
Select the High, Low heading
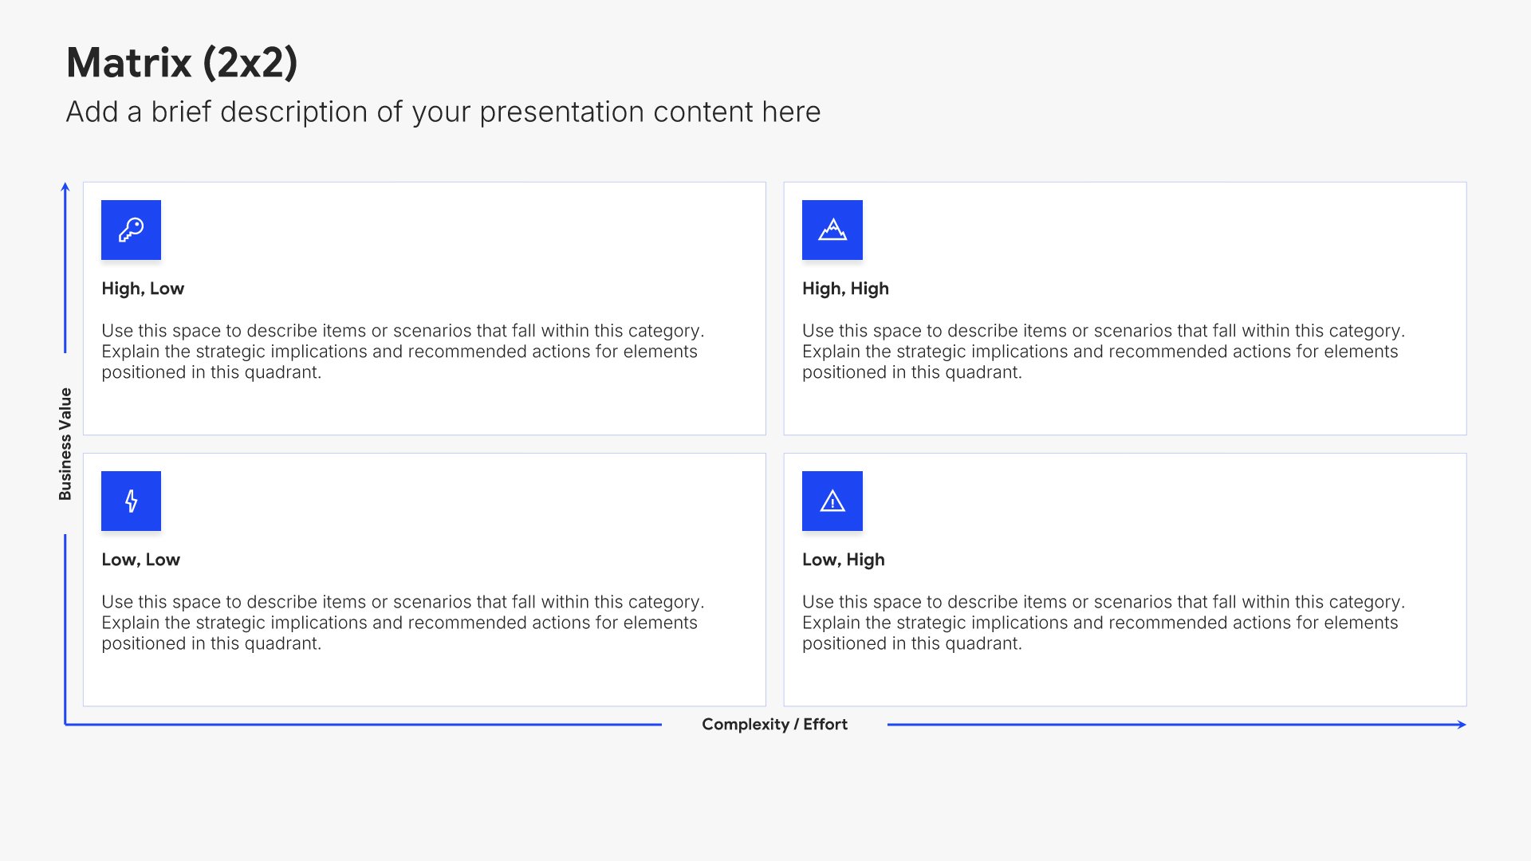(143, 289)
